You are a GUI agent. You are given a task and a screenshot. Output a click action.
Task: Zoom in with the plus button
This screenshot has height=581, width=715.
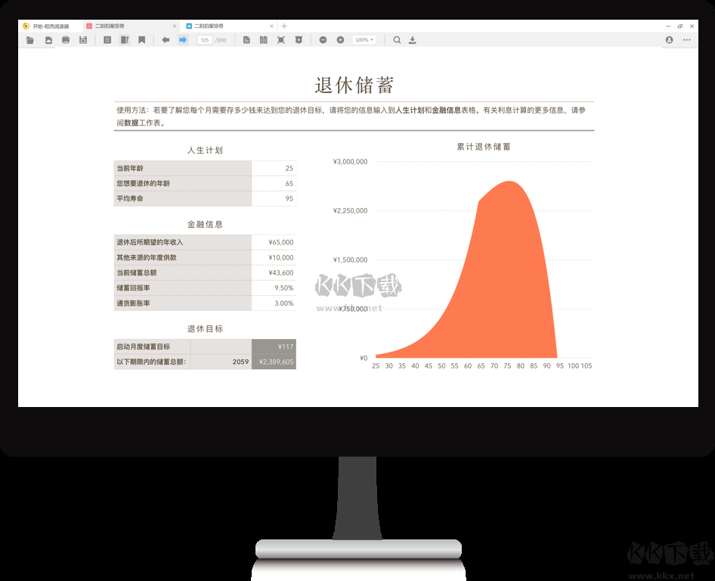coord(339,40)
